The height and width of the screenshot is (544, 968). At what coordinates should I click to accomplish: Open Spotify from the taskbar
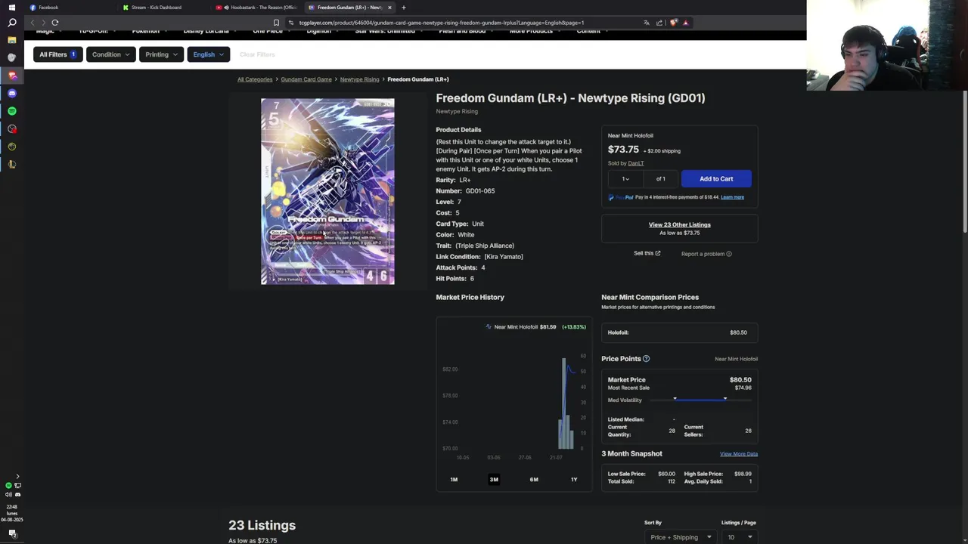coord(11,111)
